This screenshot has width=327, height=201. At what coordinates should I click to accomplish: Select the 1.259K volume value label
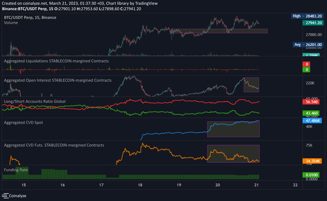[311, 55]
